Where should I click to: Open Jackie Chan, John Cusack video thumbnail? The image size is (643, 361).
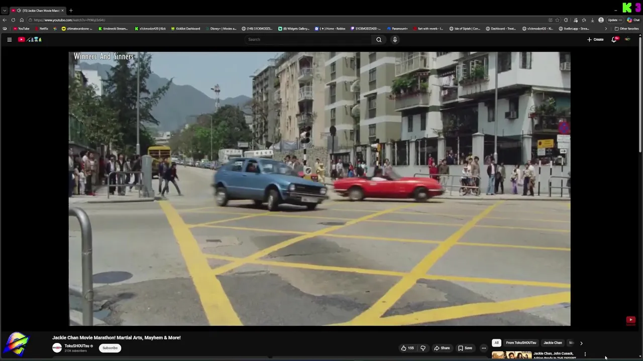(511, 355)
